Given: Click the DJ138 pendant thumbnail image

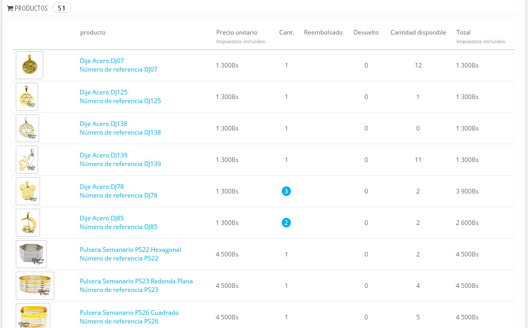Looking at the screenshot, I should click(x=27, y=128).
